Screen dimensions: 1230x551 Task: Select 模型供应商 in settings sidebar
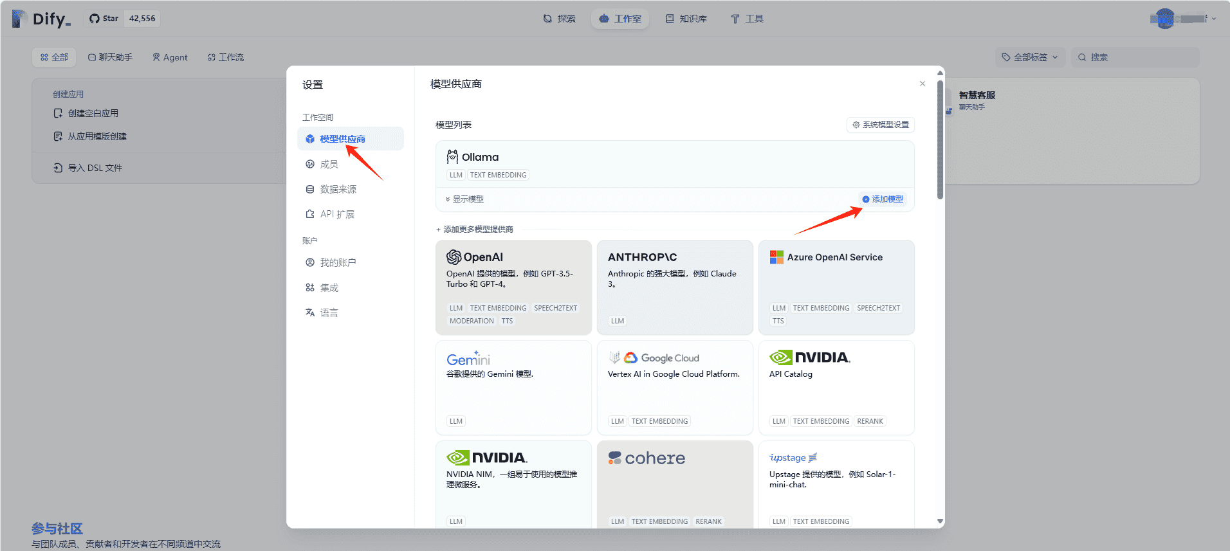351,139
